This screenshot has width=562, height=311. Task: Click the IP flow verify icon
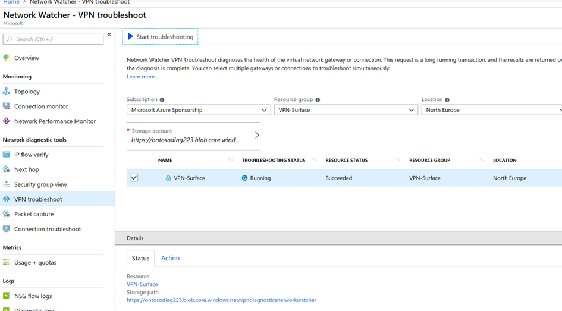pos(6,155)
